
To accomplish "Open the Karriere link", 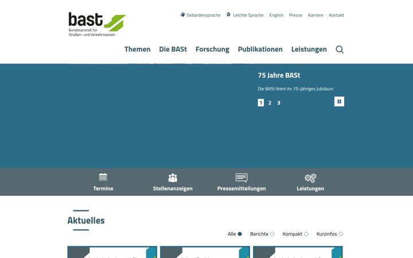I will 315,15.
